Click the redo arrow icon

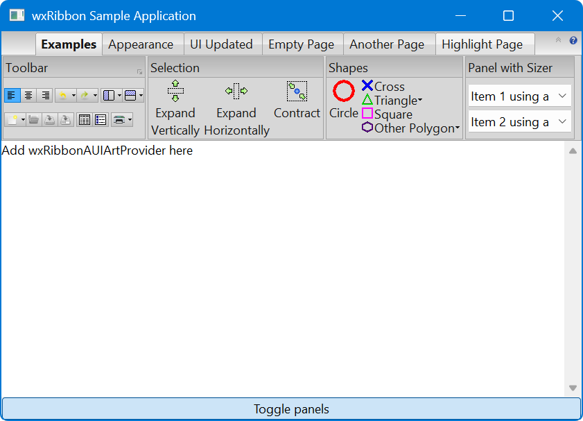pyautogui.click(x=84, y=96)
